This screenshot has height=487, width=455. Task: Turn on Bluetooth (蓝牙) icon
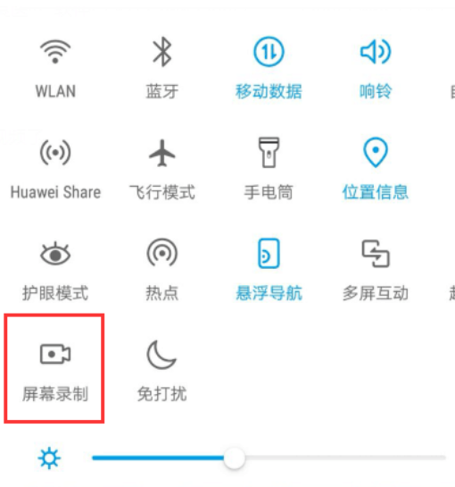click(x=161, y=52)
